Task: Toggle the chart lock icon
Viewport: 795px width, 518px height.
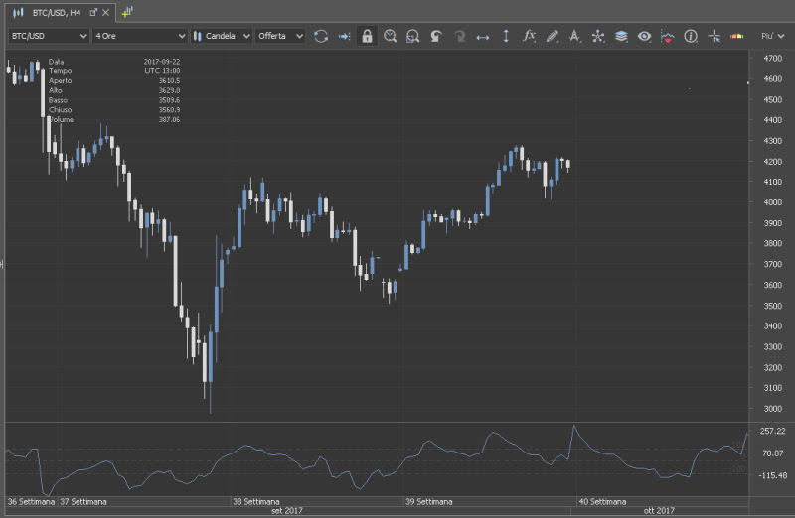Action: (x=367, y=36)
